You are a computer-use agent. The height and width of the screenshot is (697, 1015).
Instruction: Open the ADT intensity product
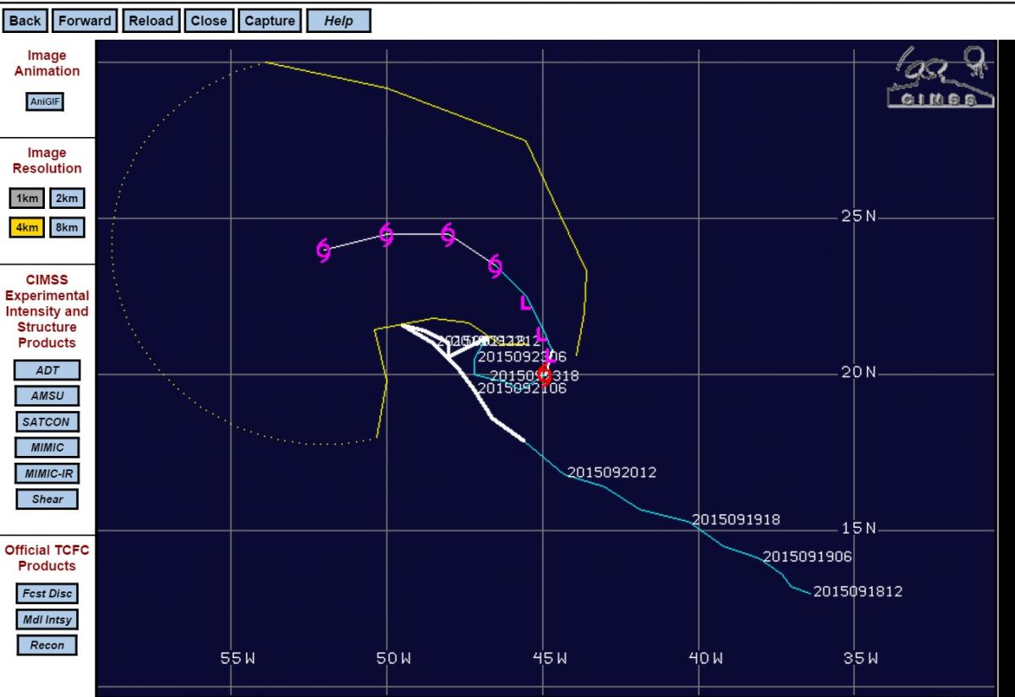point(47,370)
